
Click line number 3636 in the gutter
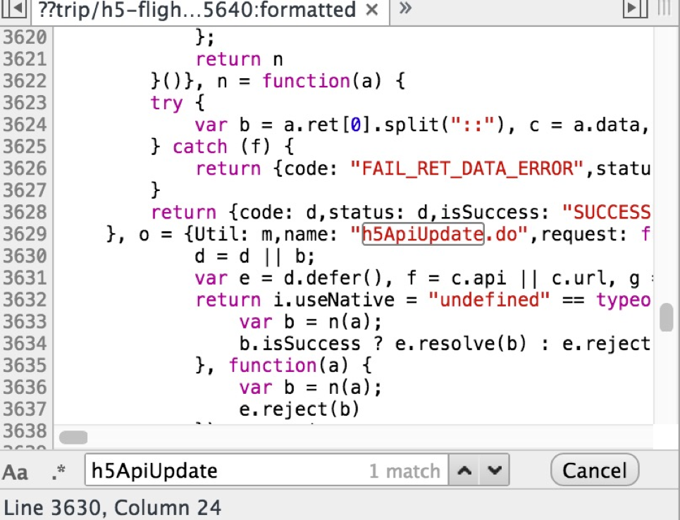point(25,388)
